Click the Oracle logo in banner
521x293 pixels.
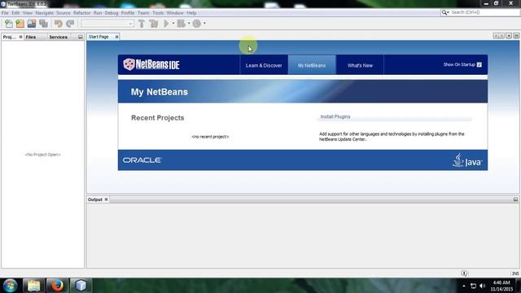tap(142, 160)
